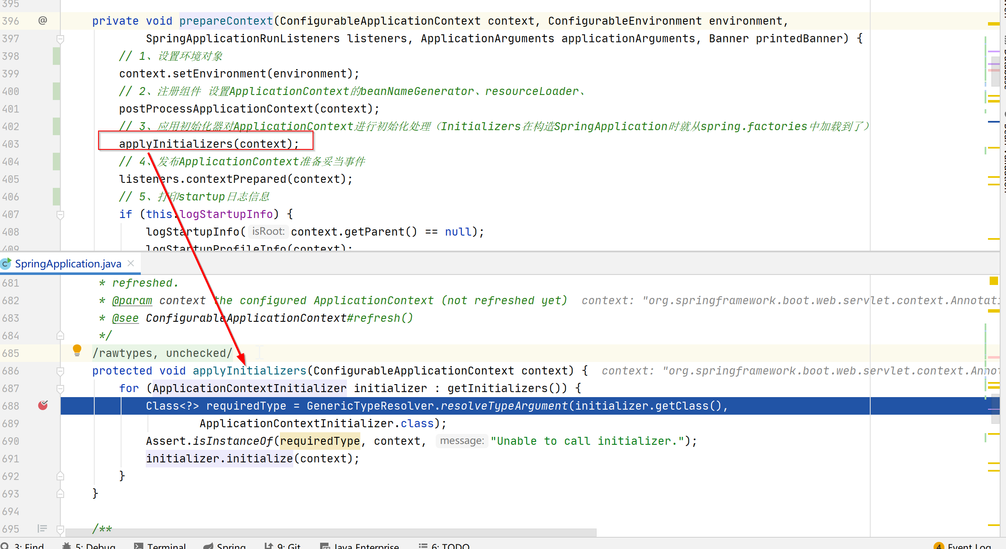Click the prepareContext method name on line 396

click(x=226, y=21)
